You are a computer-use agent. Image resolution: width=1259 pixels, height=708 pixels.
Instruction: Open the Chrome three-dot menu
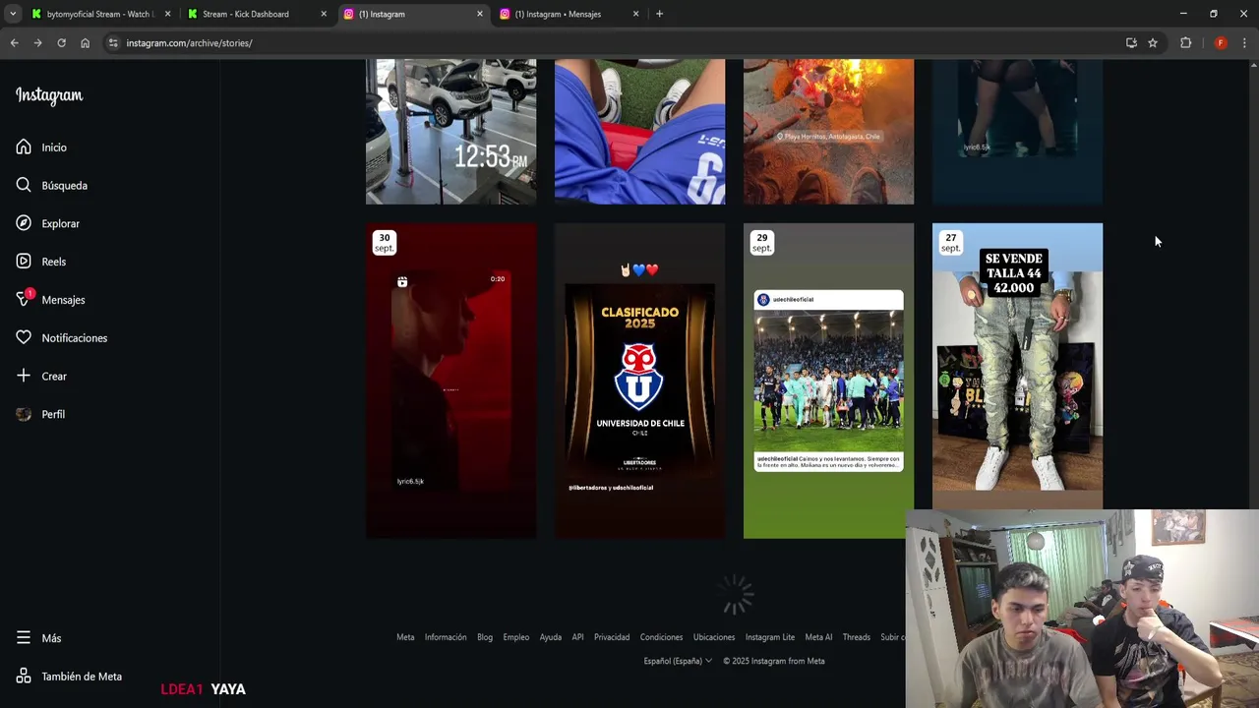click(x=1244, y=43)
